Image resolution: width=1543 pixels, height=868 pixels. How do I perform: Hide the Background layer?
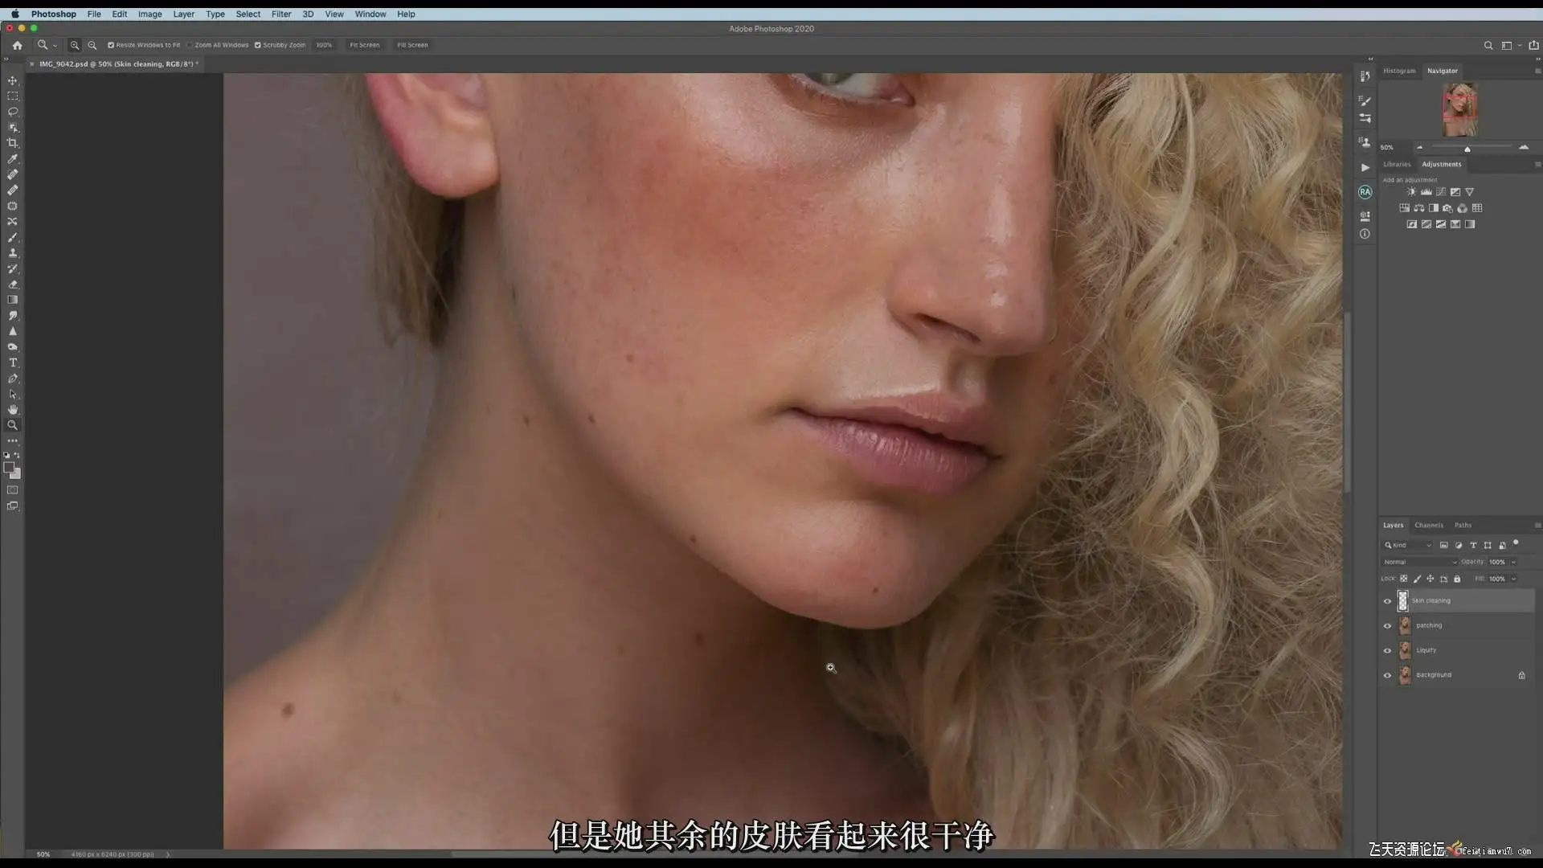click(x=1387, y=676)
